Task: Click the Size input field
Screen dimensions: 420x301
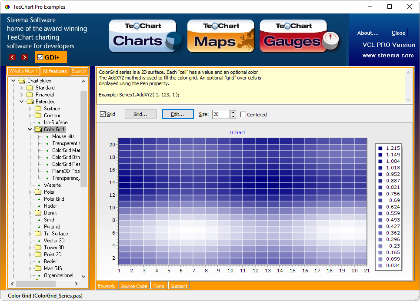Action: coord(221,114)
